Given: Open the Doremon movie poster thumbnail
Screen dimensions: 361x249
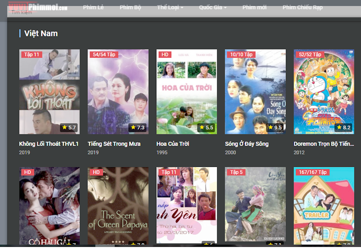Looking at the screenshot, I should 324,92.
